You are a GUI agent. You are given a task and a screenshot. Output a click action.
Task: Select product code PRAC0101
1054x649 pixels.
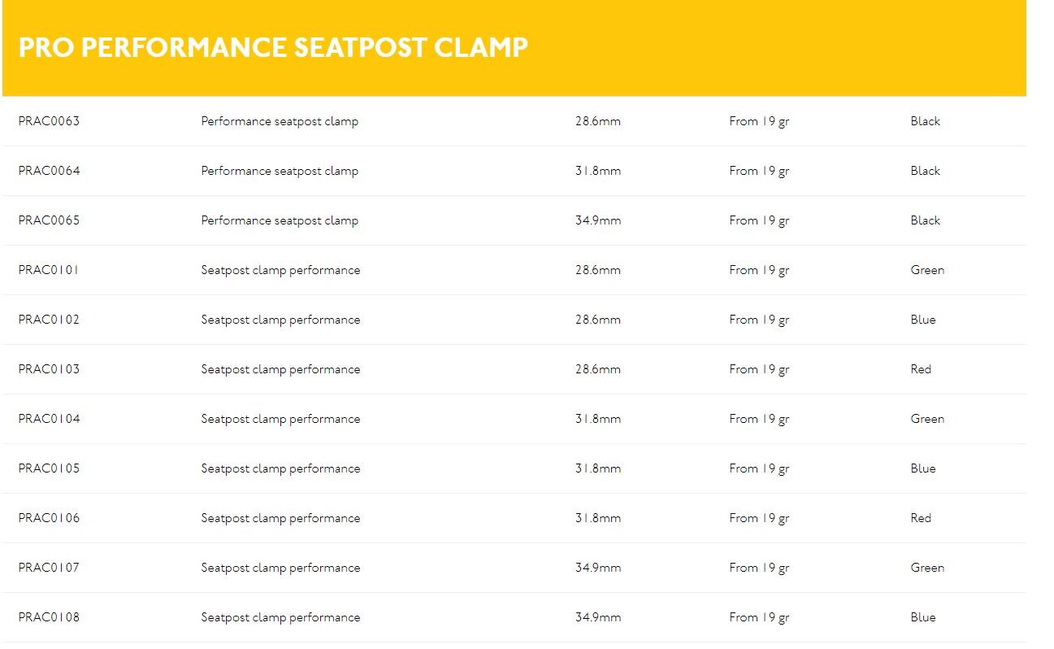click(x=49, y=270)
